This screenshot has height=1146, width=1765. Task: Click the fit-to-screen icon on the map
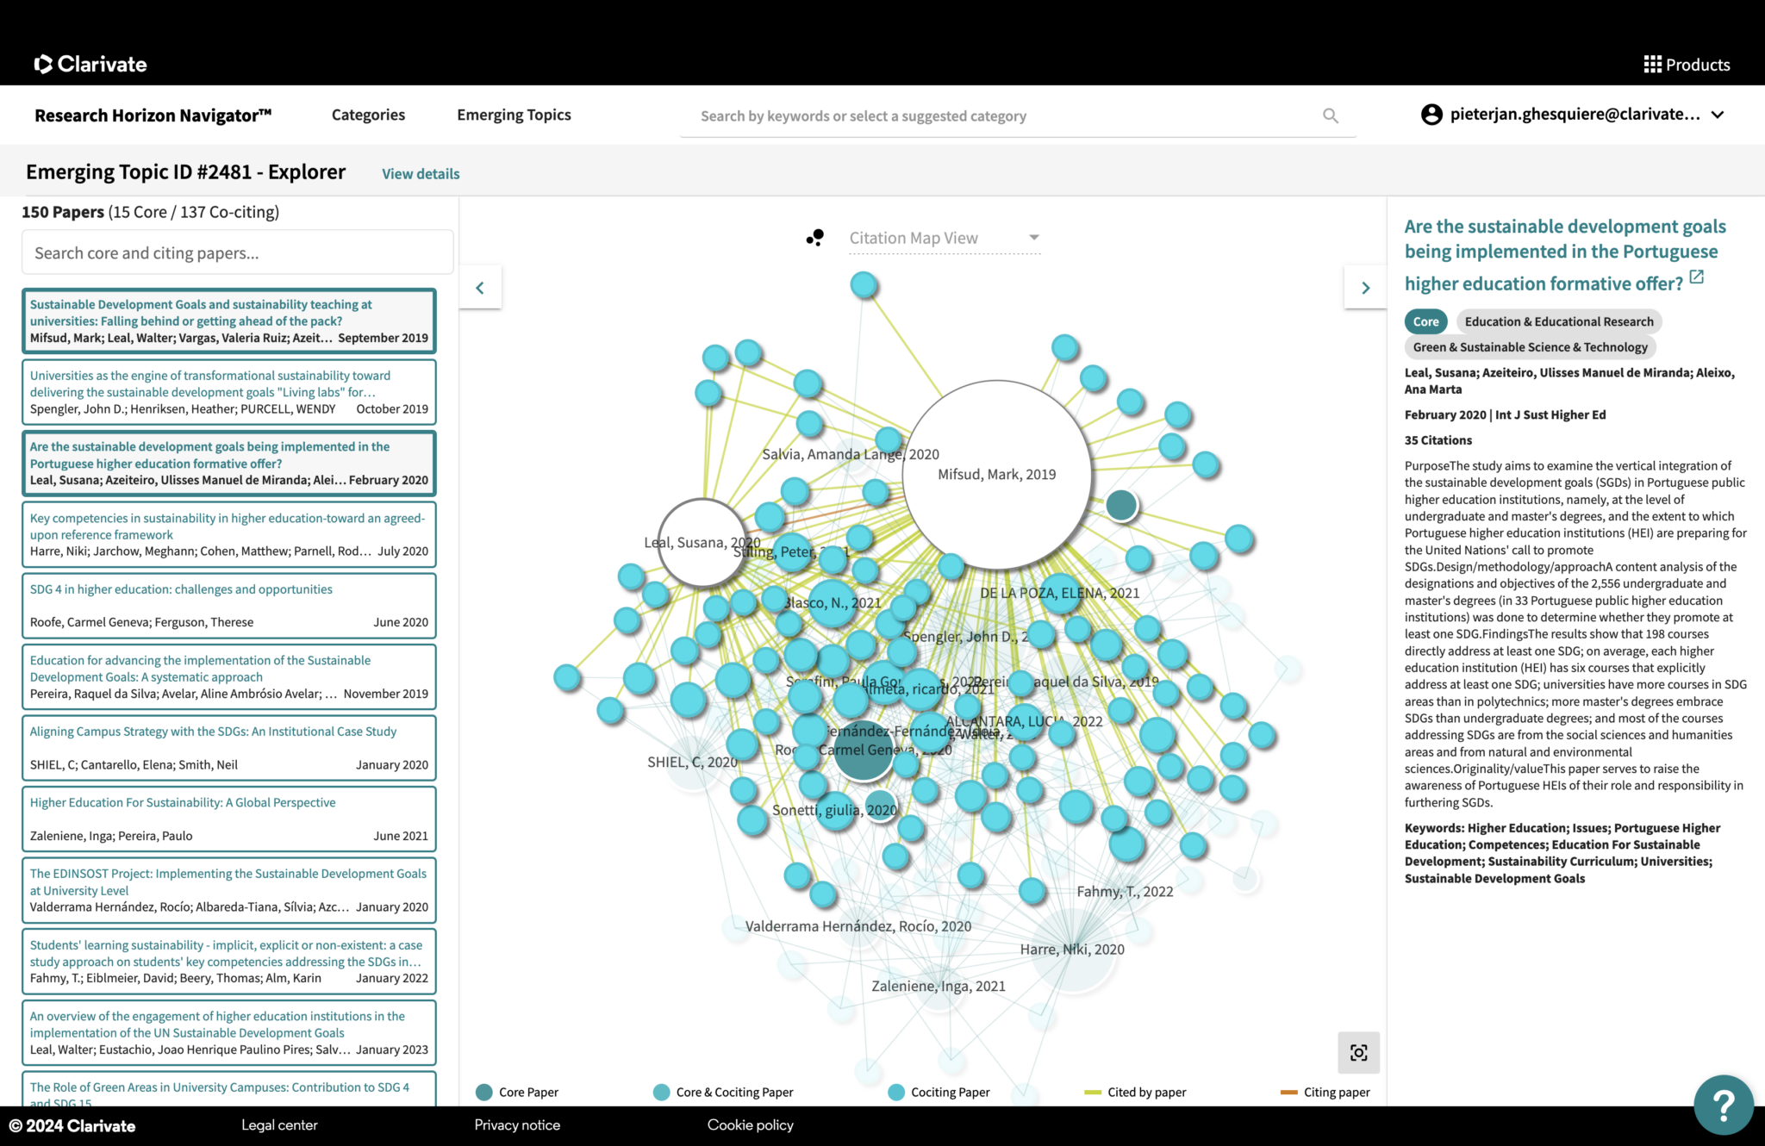click(1358, 1052)
